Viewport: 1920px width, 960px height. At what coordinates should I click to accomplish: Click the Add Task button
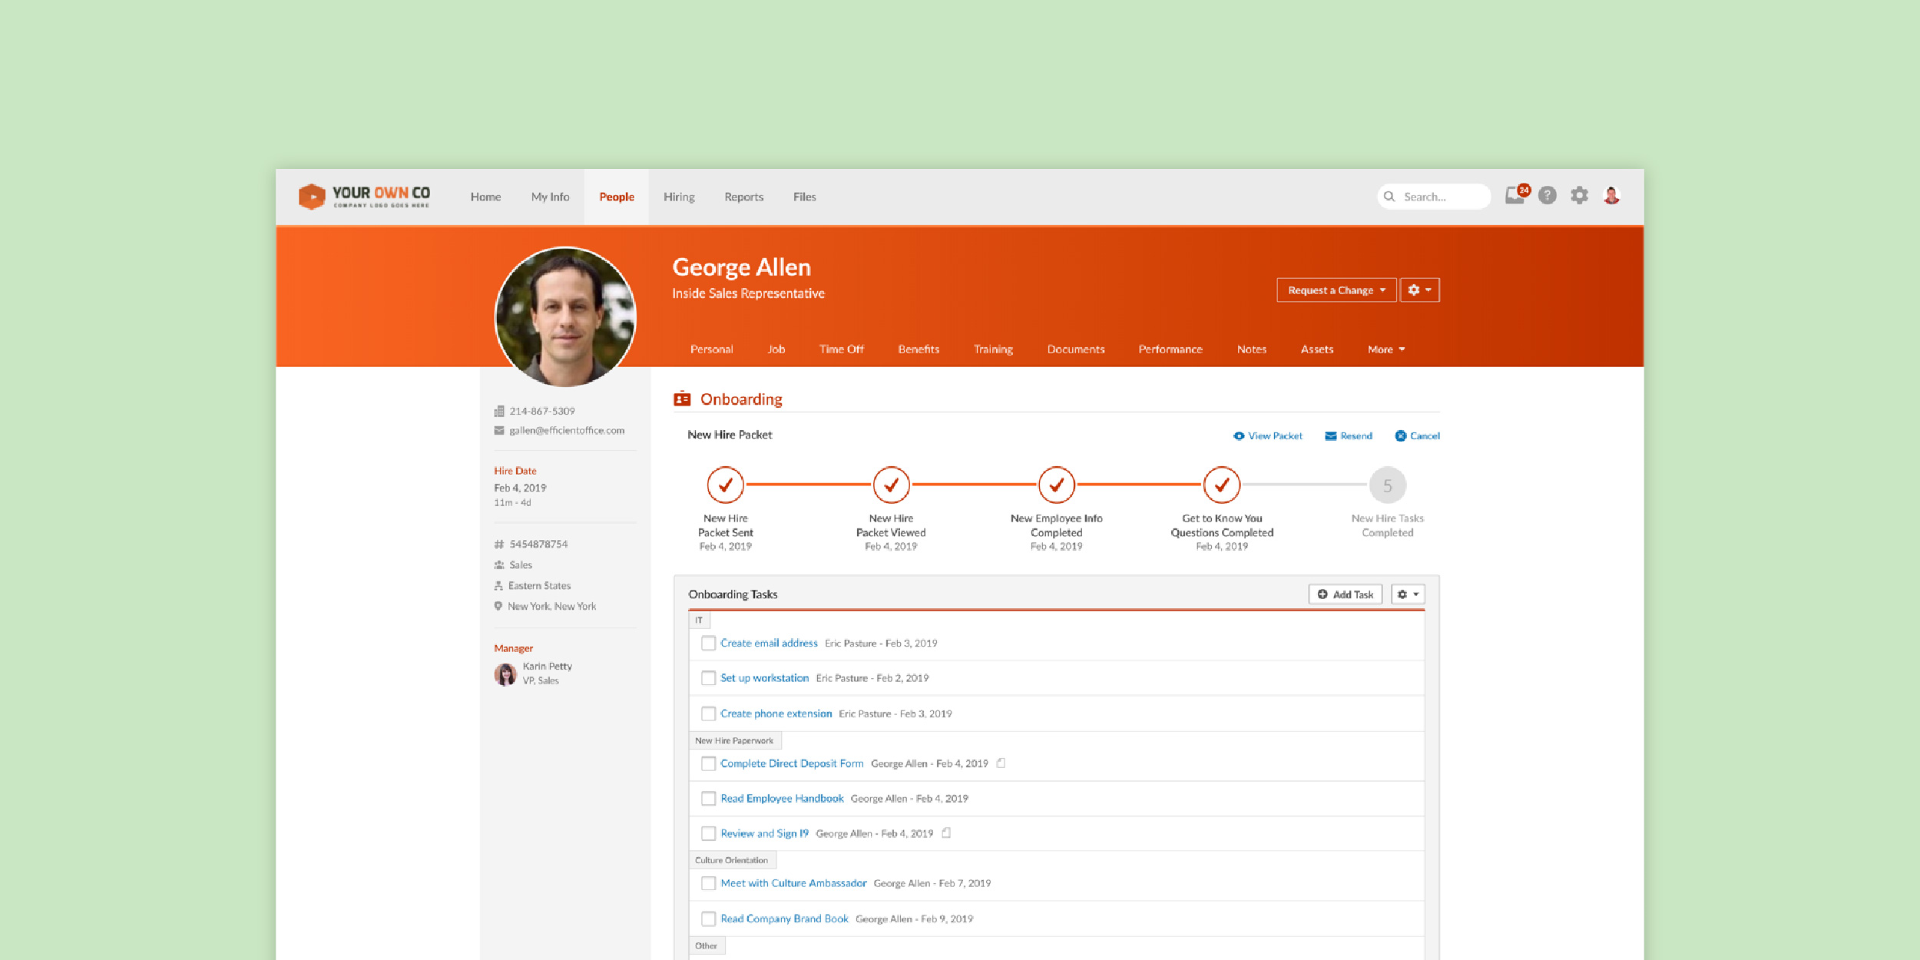click(1345, 594)
